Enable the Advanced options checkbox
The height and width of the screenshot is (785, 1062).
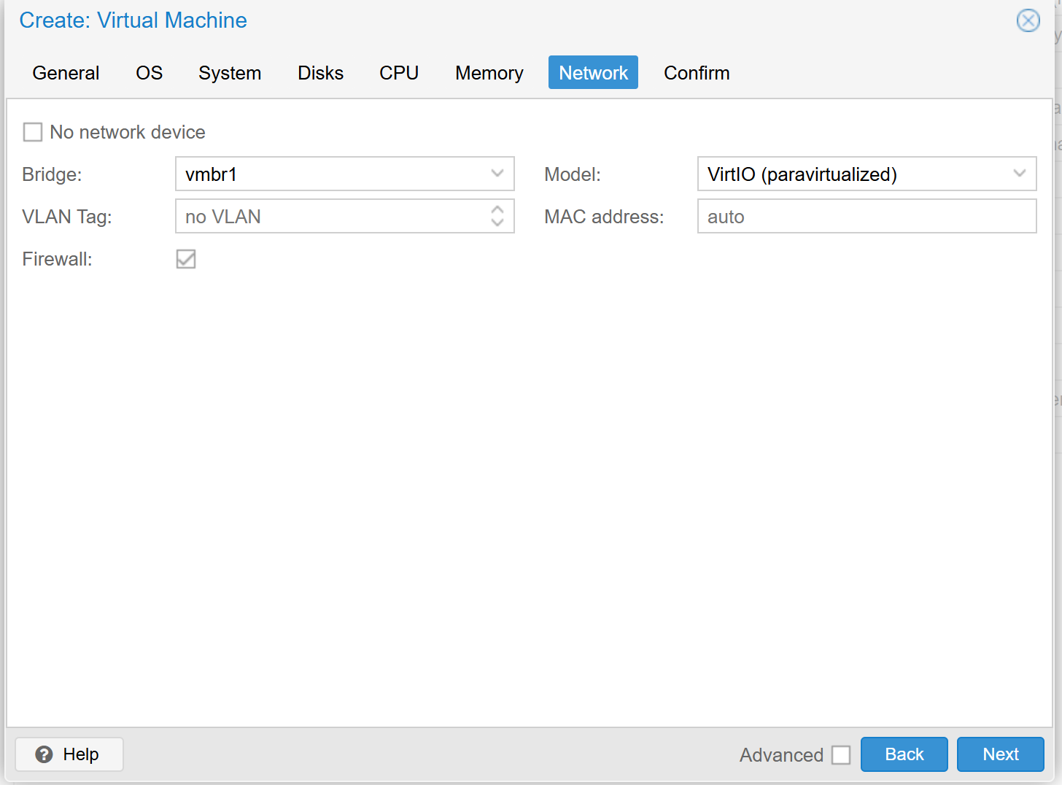841,755
